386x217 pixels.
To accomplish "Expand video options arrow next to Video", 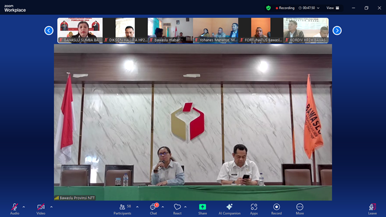I will point(51,207).
